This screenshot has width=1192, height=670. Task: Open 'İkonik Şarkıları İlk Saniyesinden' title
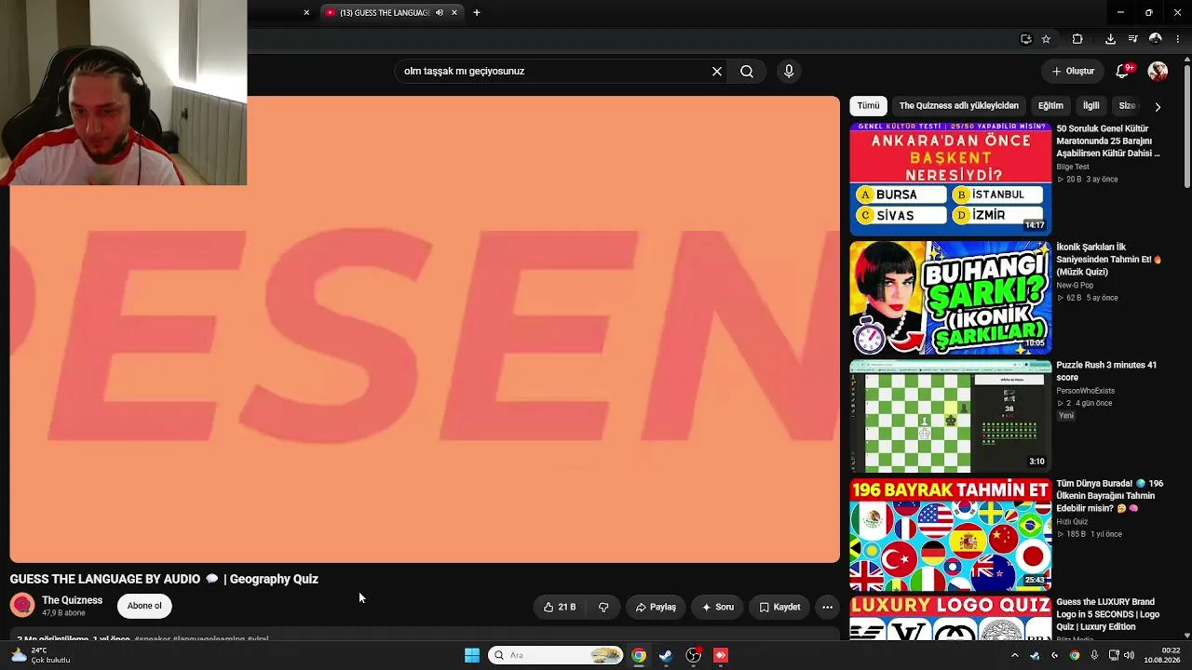pyautogui.click(x=1109, y=260)
